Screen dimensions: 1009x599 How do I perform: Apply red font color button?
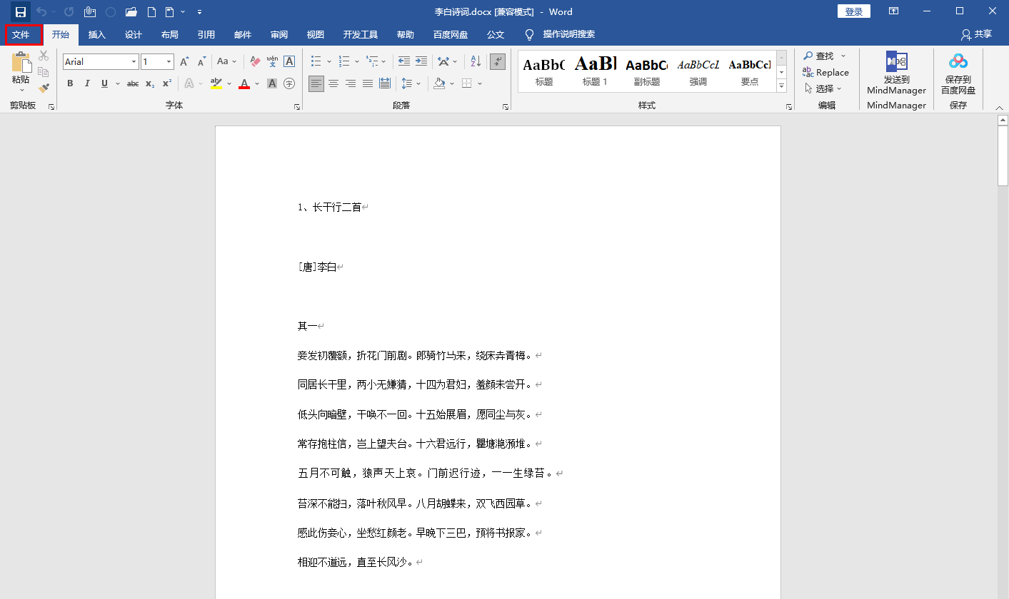click(244, 83)
